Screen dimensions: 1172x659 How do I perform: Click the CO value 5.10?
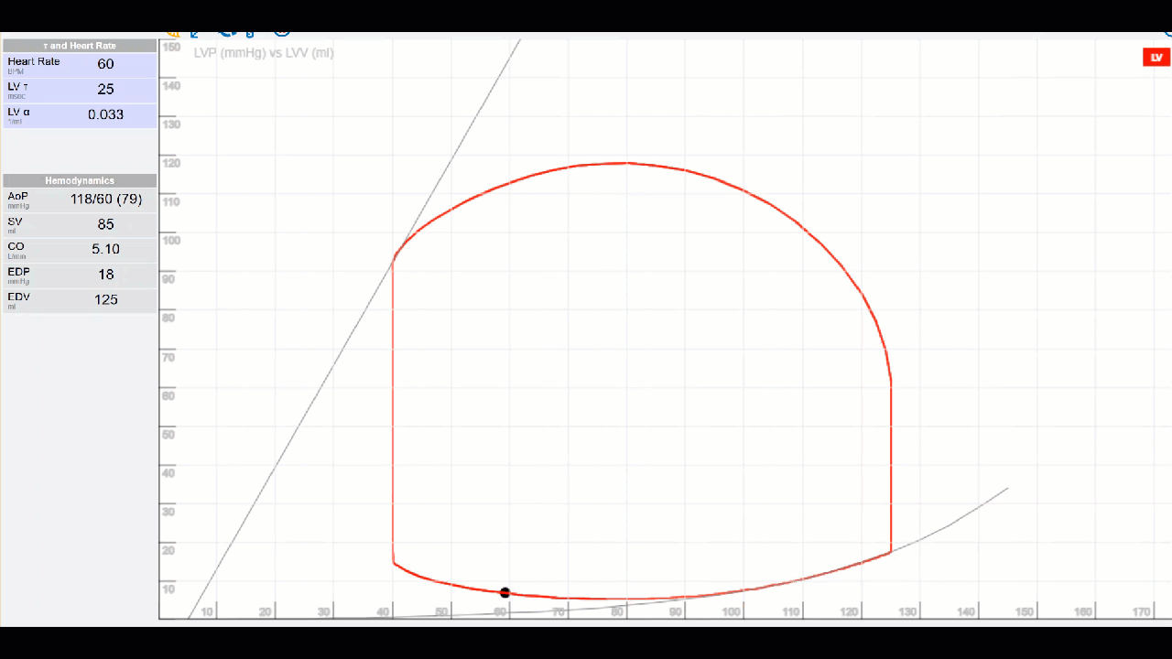105,249
